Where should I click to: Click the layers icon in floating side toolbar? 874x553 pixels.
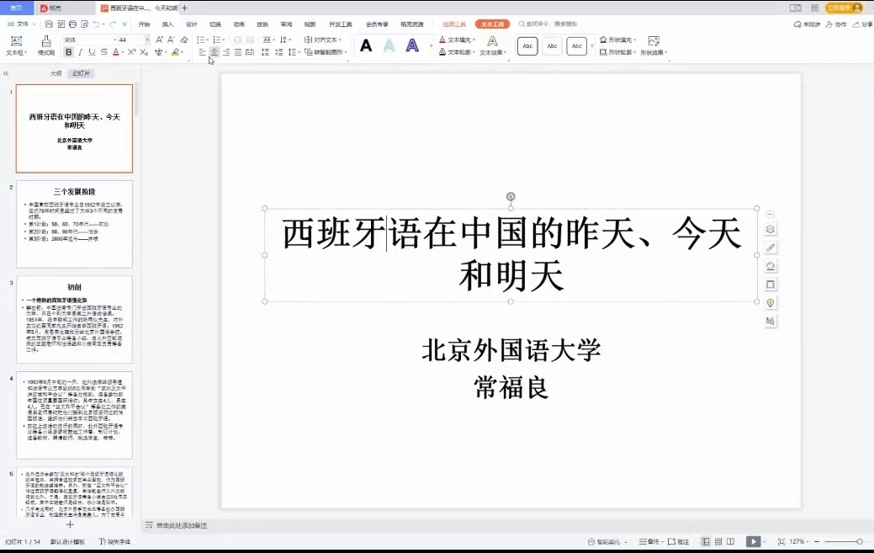tap(770, 229)
